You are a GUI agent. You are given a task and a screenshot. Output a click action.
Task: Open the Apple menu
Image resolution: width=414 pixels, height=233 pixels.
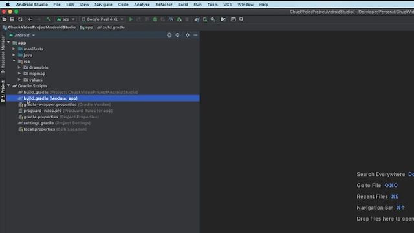pos(8,5)
